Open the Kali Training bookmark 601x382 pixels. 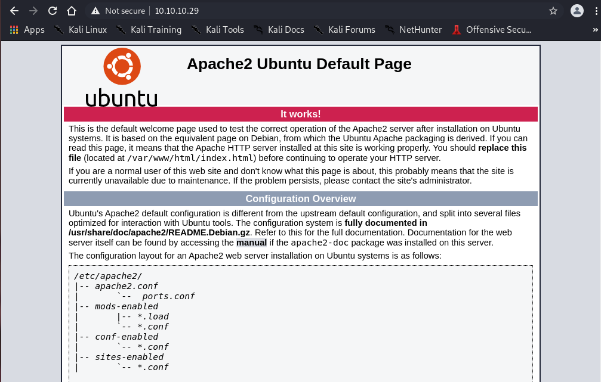coord(149,29)
